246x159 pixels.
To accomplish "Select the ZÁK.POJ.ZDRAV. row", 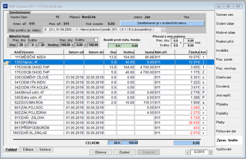I will pyautogui.click(x=109, y=112).
